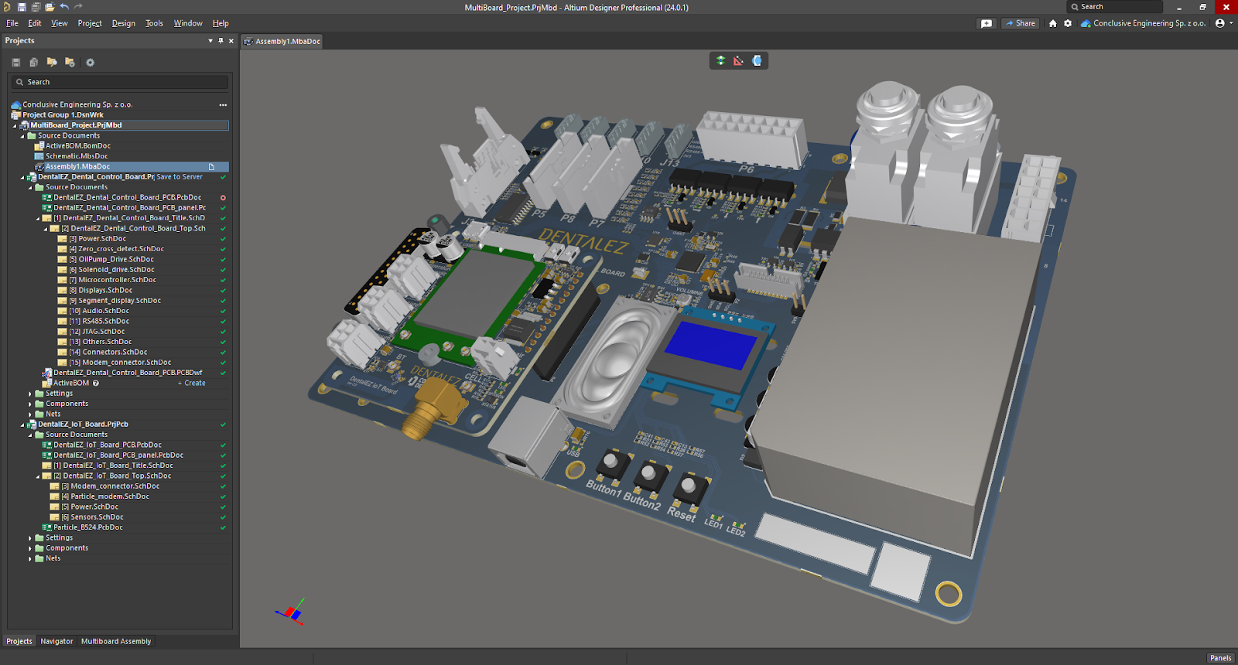Click the user account avatar icon
The height and width of the screenshot is (665, 1238).
[1220, 23]
